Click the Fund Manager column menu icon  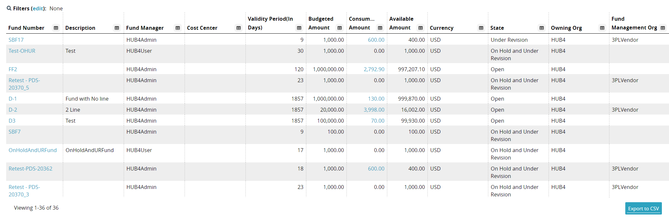[x=178, y=28]
